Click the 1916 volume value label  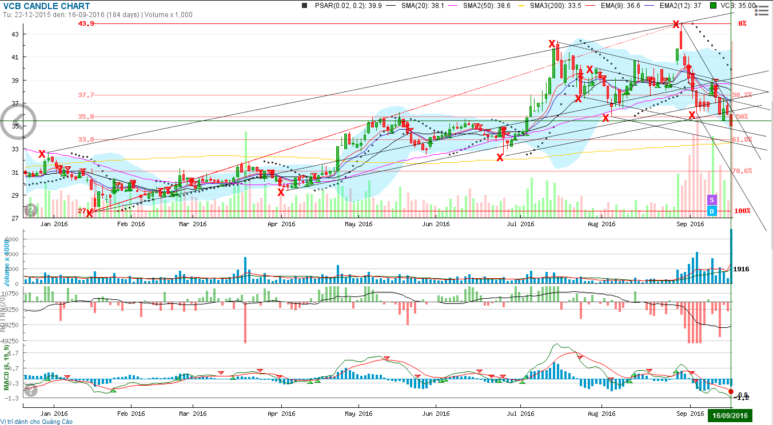(x=742, y=268)
